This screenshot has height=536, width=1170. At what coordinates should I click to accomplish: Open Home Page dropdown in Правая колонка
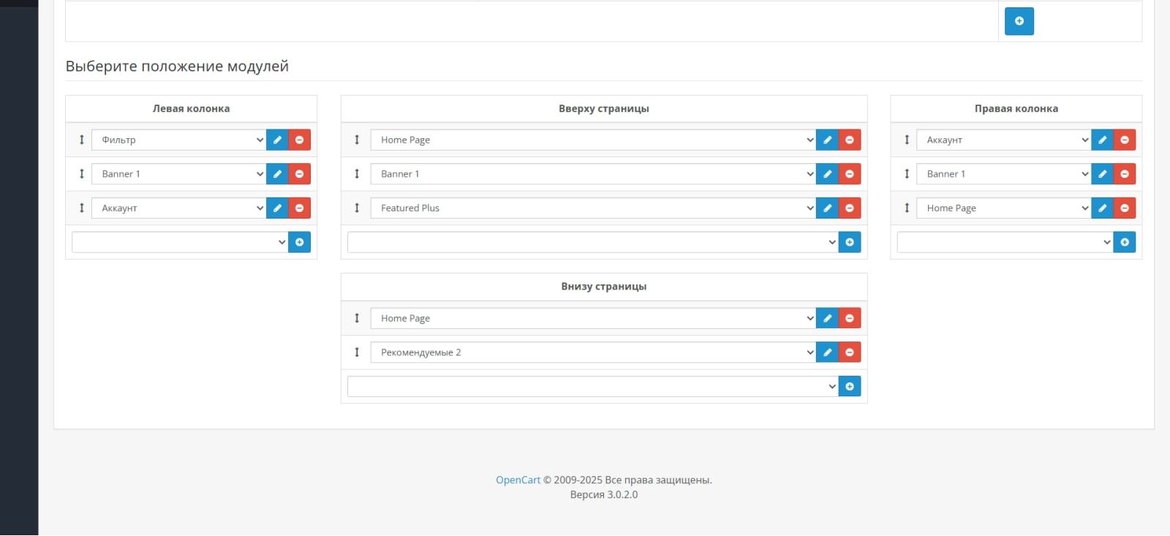[x=1004, y=208]
